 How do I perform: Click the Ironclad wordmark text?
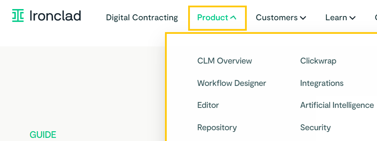55,16
